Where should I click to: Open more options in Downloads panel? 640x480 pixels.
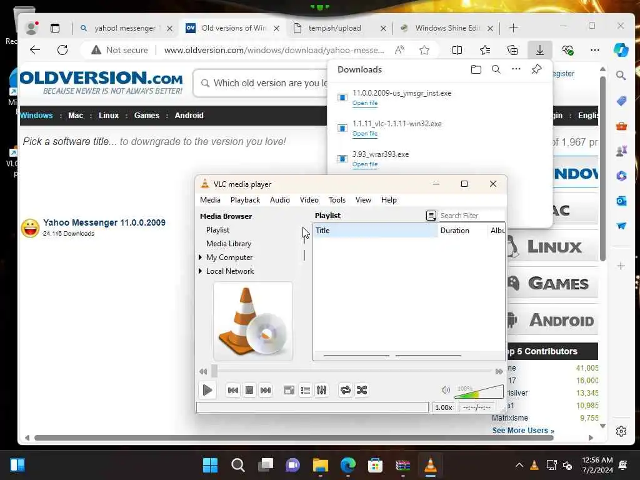[x=516, y=69]
